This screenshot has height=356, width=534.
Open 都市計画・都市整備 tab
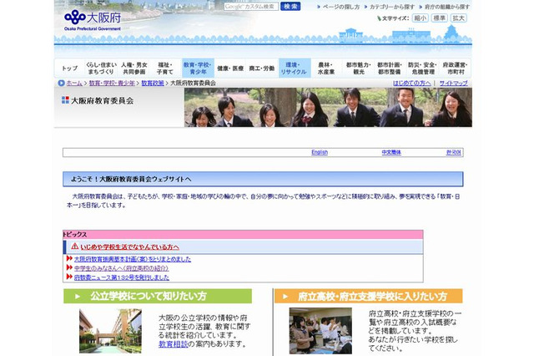390,69
